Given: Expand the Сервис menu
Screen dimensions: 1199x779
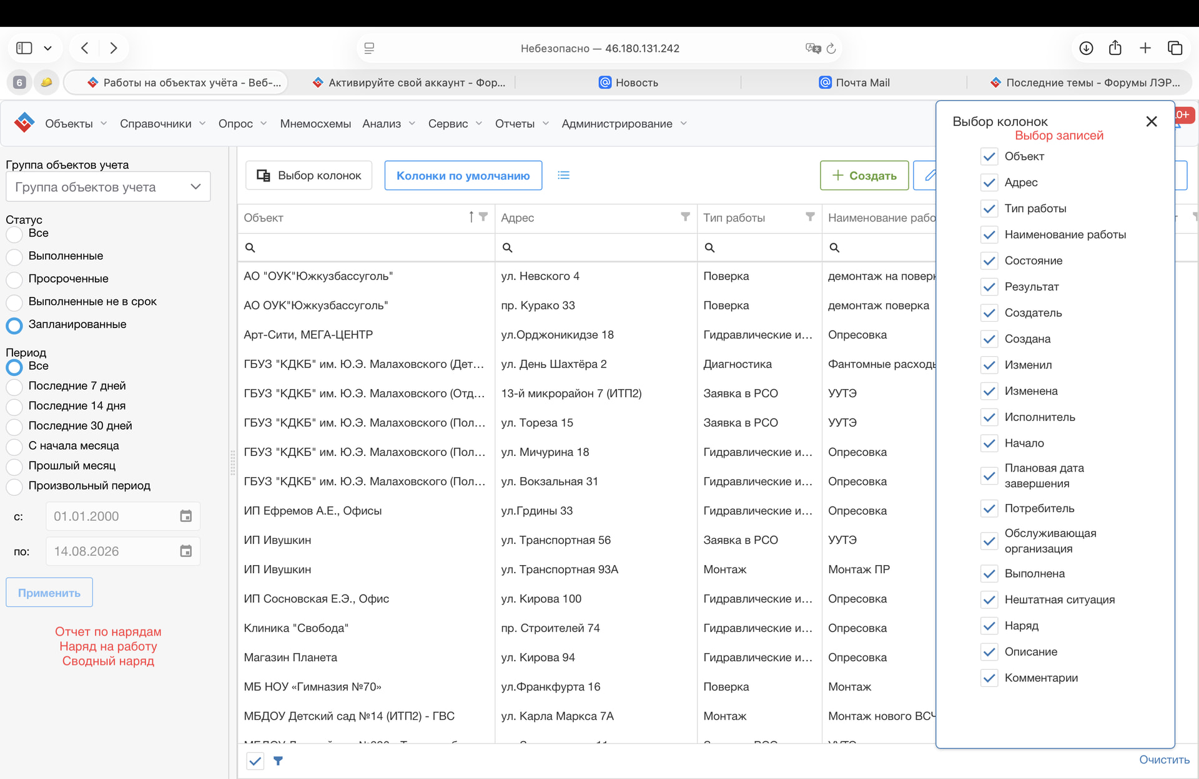Looking at the screenshot, I should coord(455,123).
